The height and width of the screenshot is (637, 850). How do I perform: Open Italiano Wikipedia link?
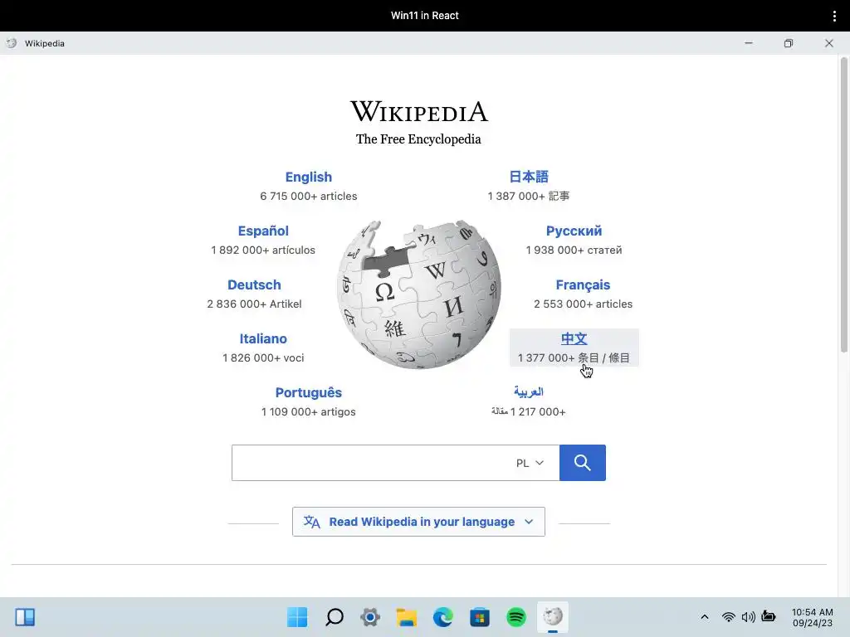(x=263, y=338)
